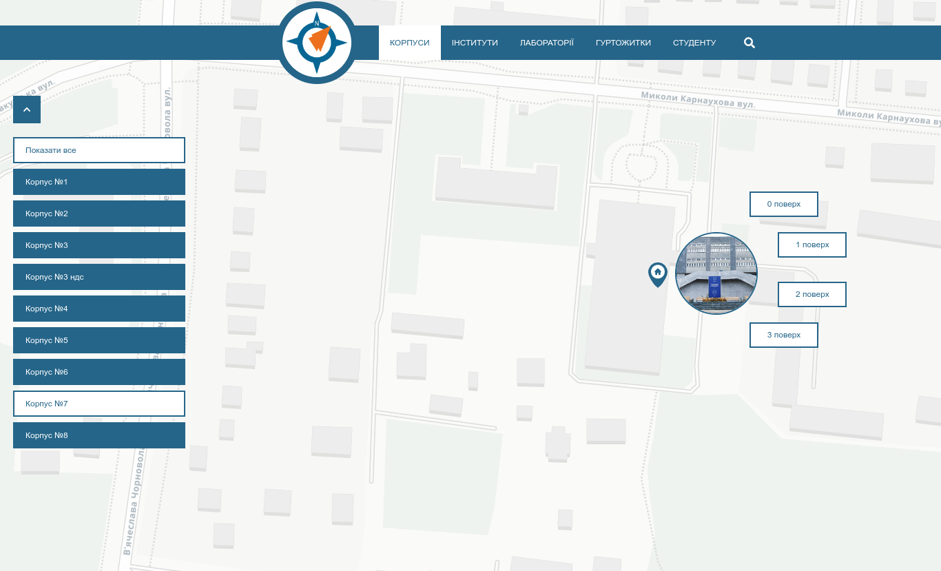
Task: Show the 0 поверх floor plan
Action: (784, 204)
